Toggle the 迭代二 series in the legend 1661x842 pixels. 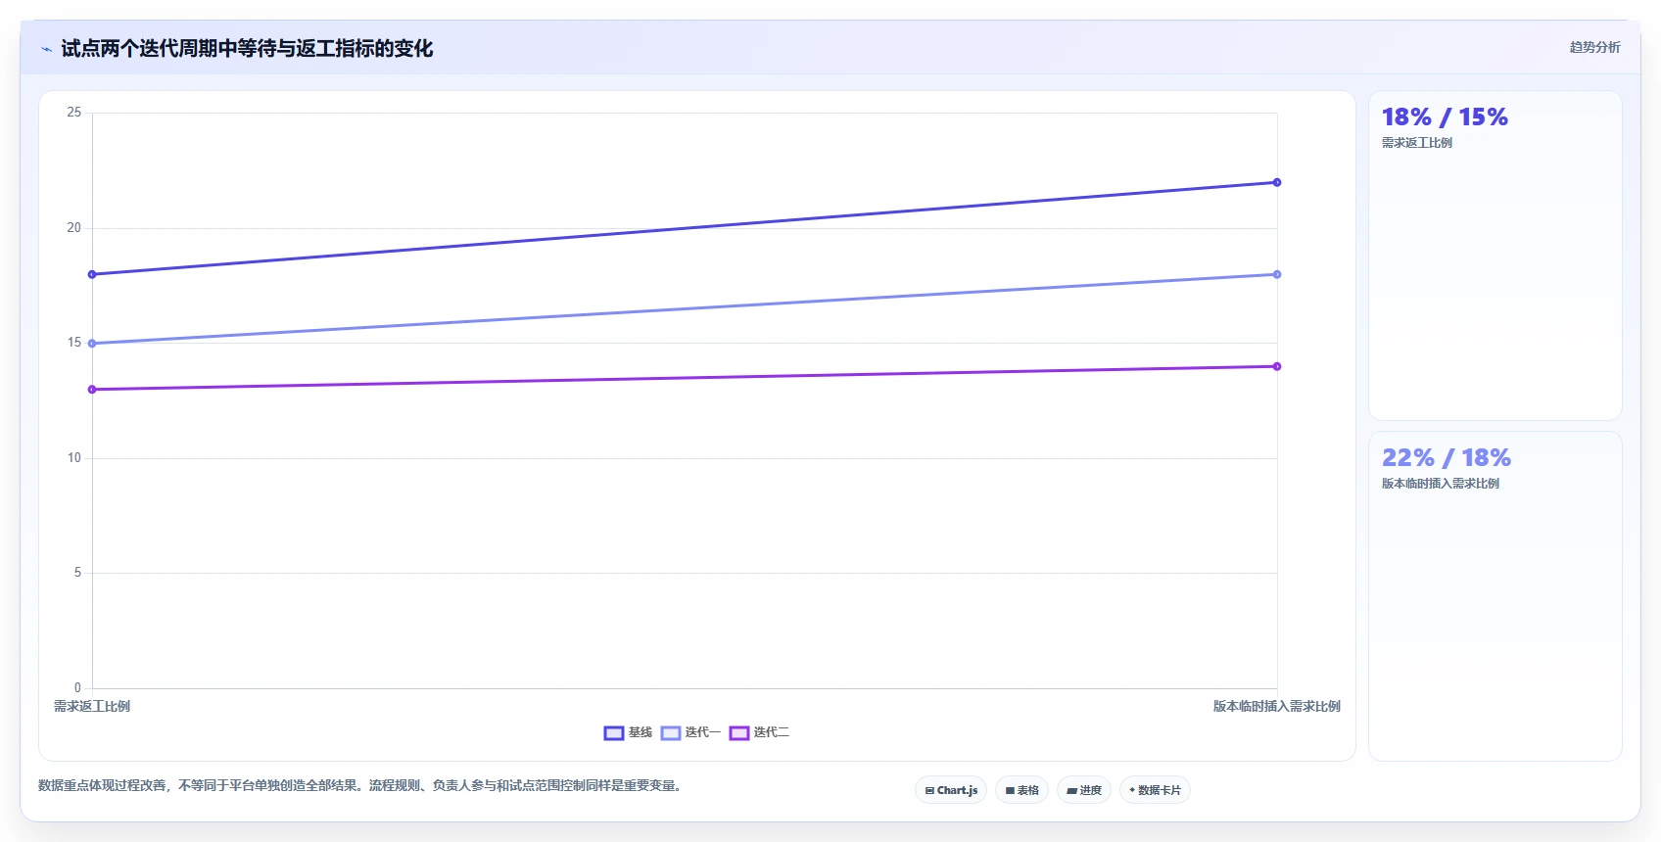point(759,732)
